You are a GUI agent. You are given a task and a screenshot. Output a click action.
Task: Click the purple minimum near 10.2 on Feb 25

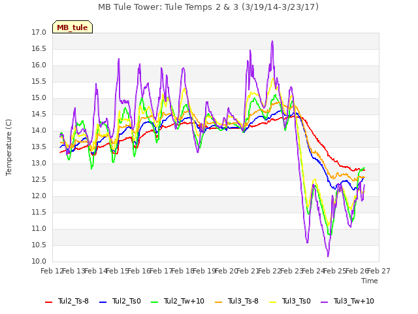tap(328, 256)
